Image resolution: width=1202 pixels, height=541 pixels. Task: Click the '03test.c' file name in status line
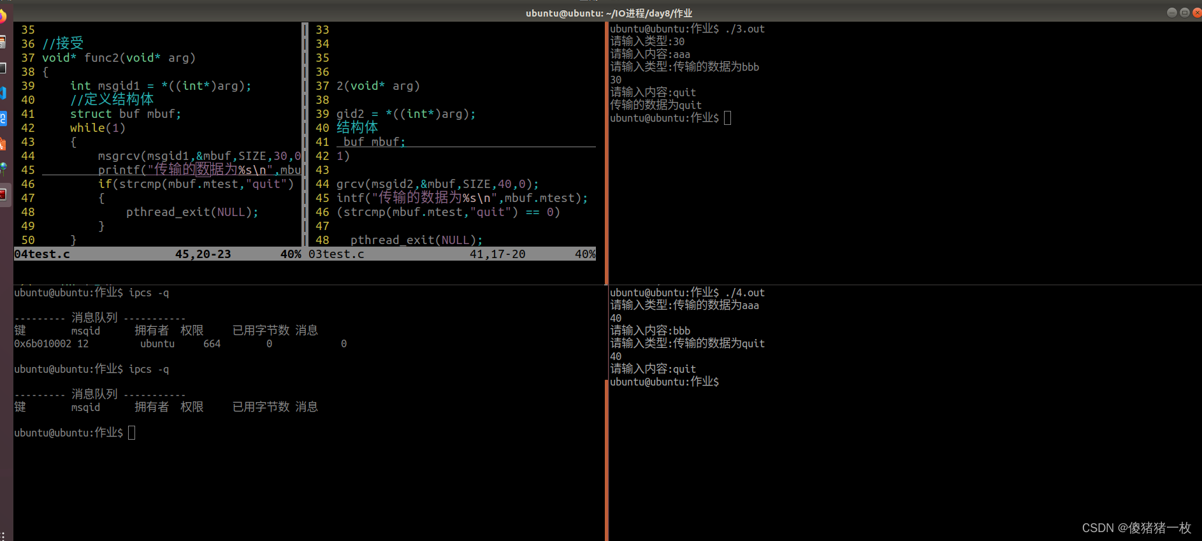click(337, 254)
